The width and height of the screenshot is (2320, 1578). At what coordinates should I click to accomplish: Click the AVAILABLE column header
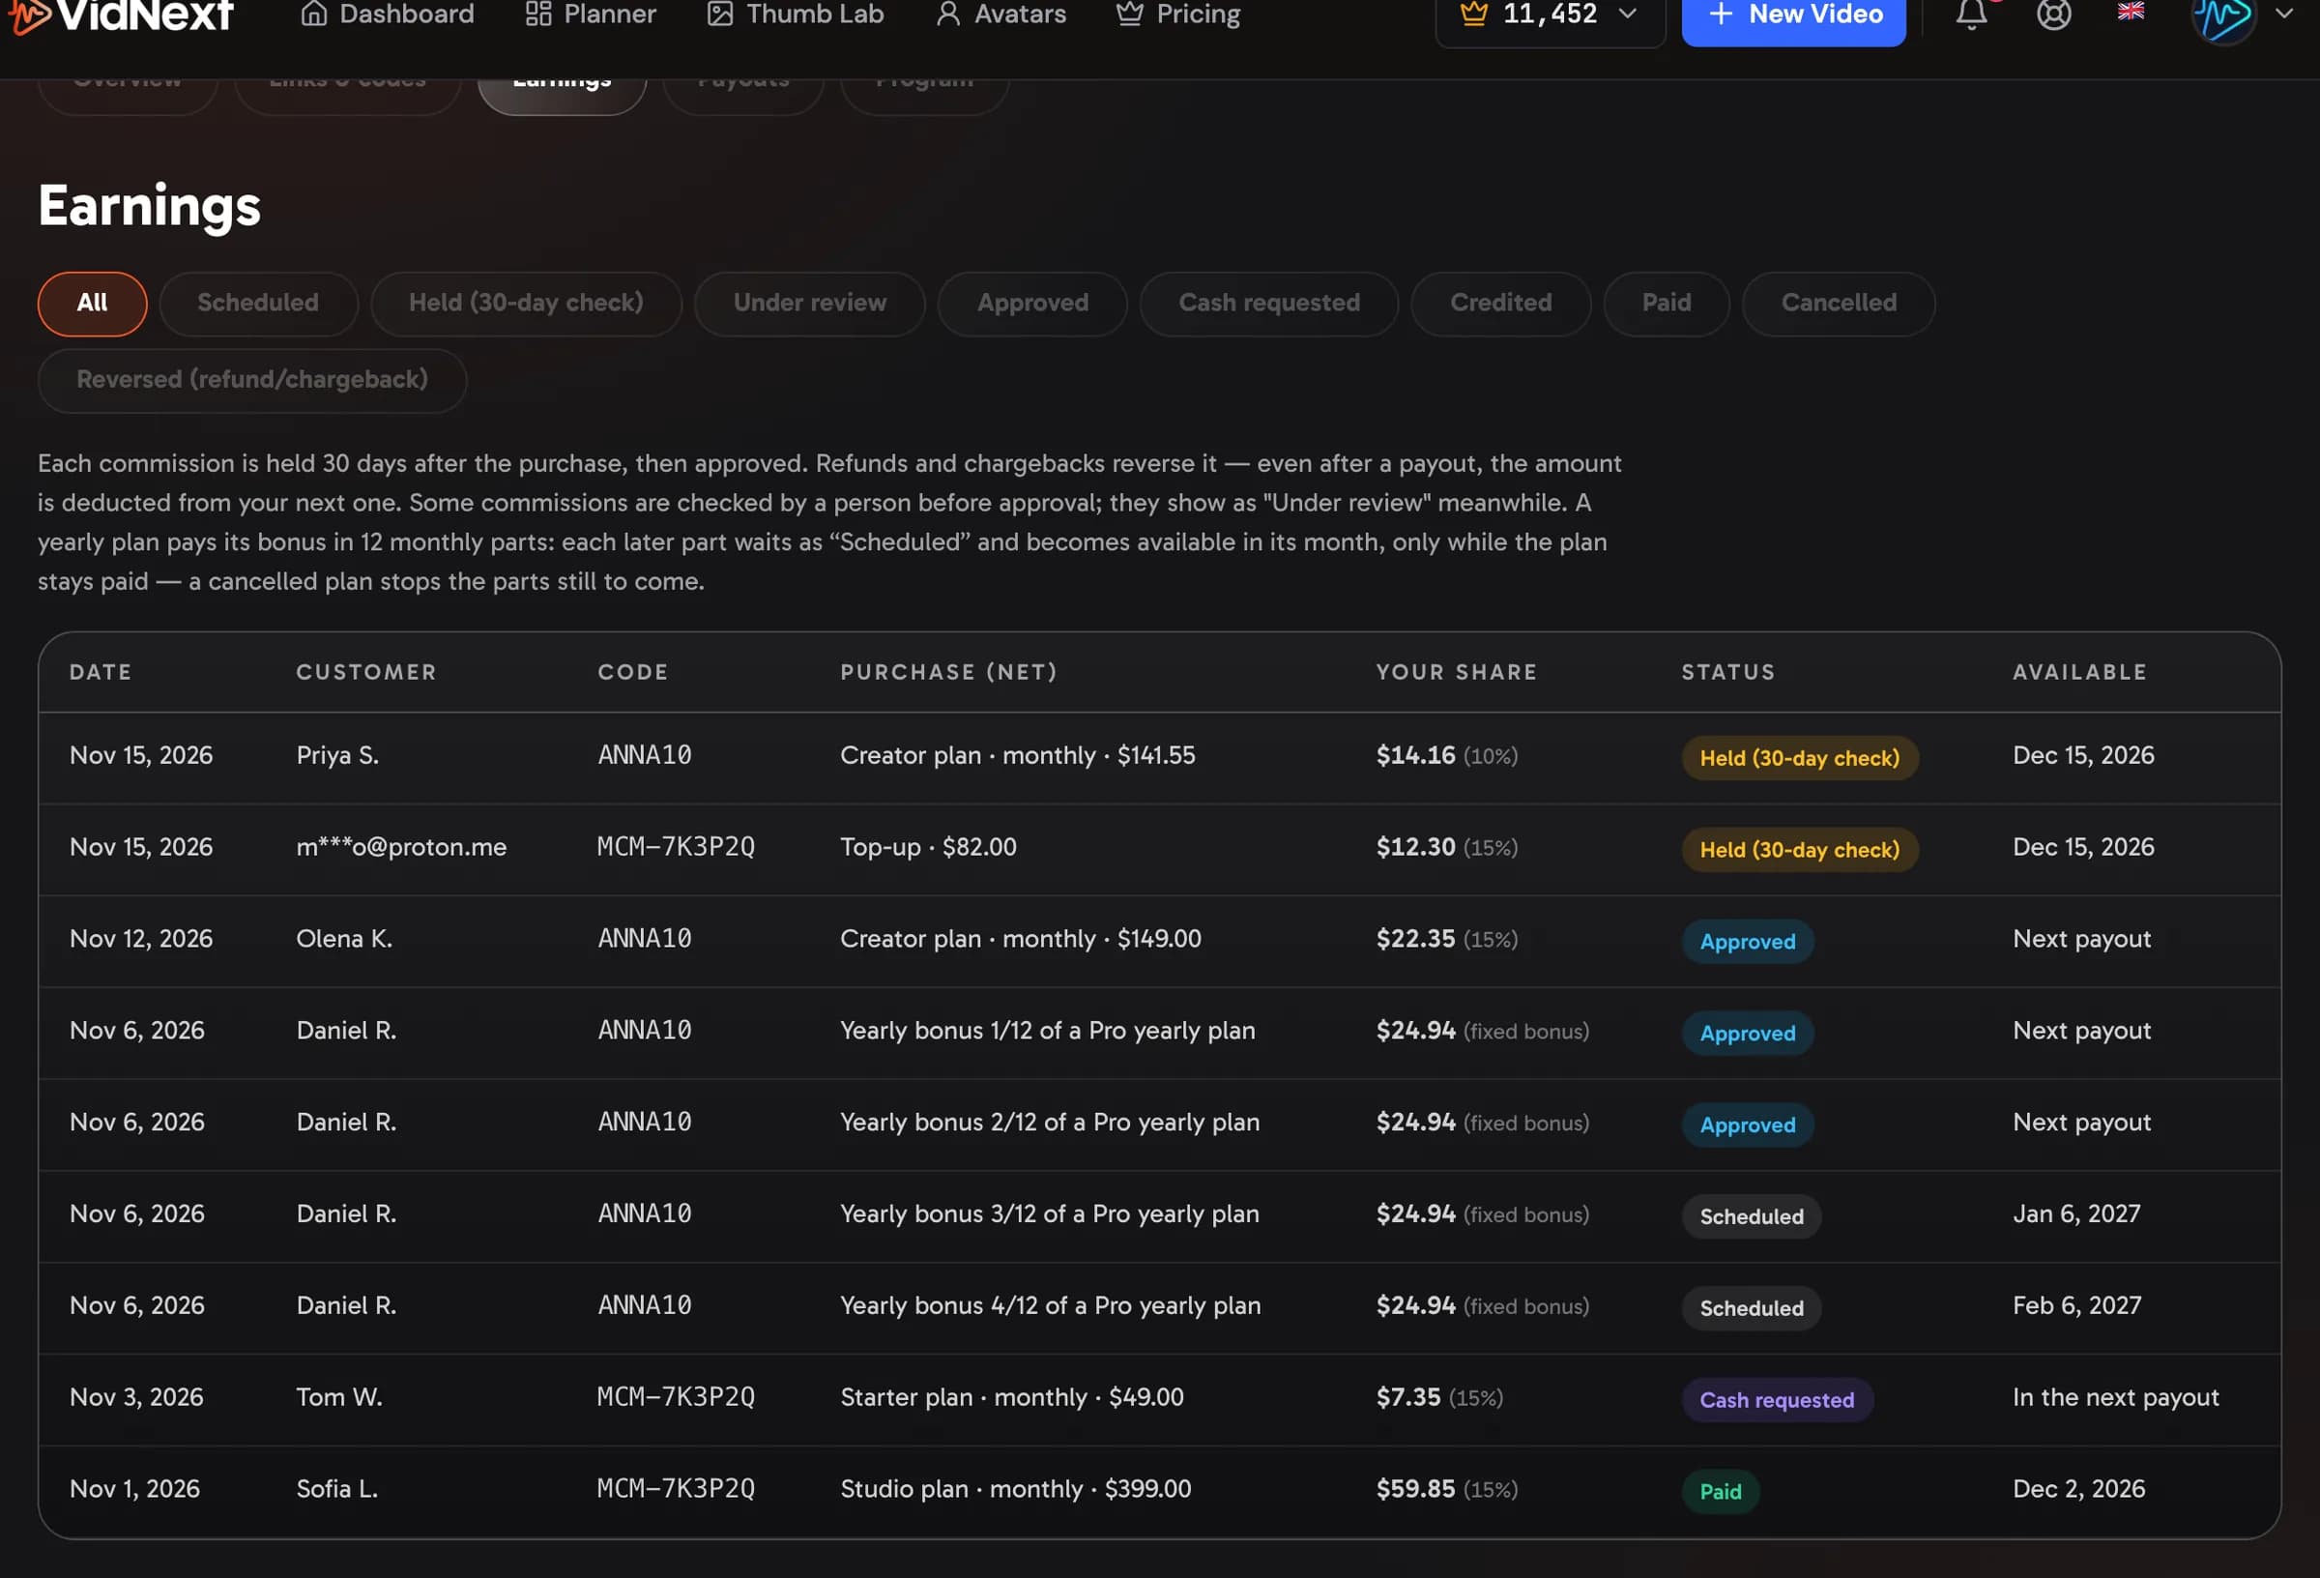click(x=2079, y=672)
